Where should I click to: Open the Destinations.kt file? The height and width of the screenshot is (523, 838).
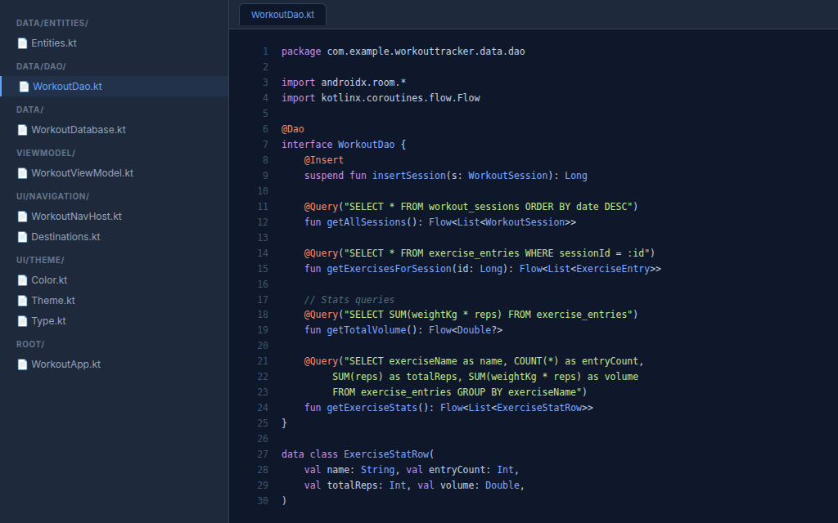coord(115,236)
